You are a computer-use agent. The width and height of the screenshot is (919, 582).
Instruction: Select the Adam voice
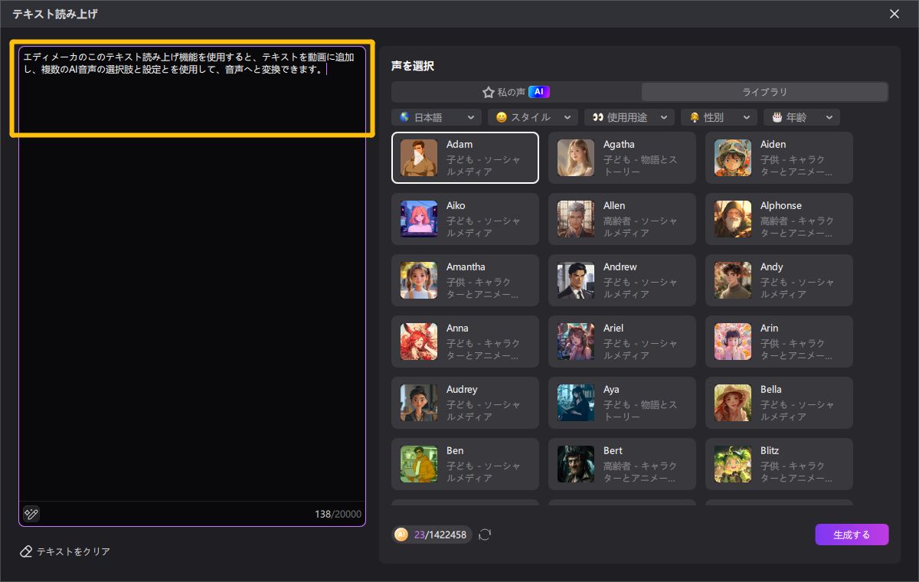click(x=465, y=158)
